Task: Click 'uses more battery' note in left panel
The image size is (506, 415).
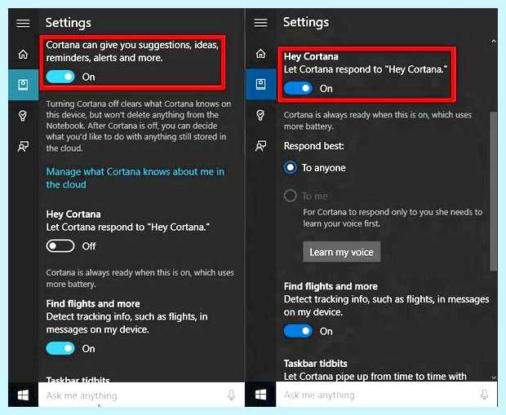Action: click(140, 278)
